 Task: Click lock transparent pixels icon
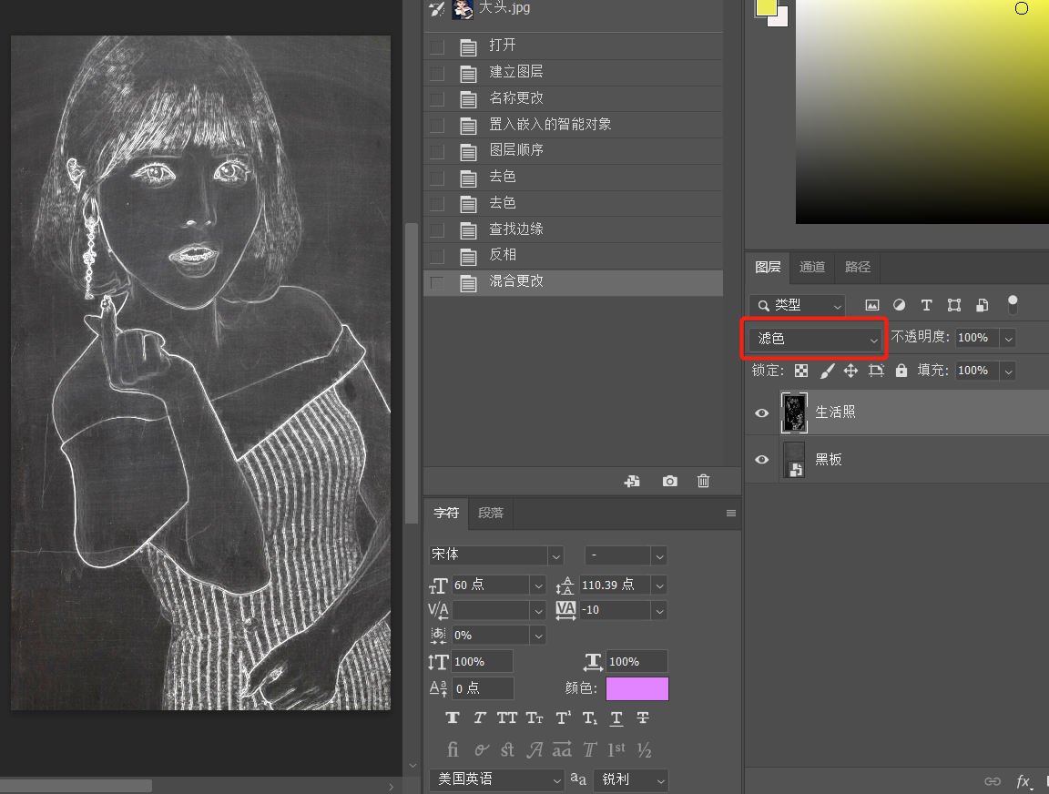[801, 371]
